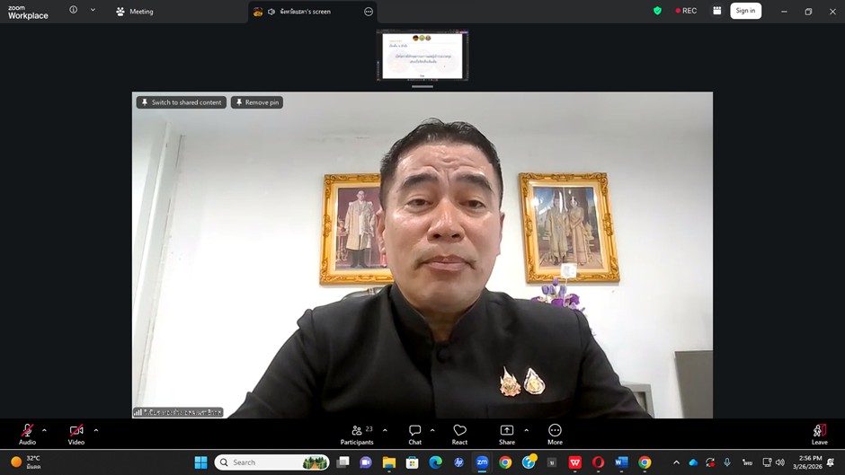Screen dimensions: 845x475
Task: Unmute the microphone Audio button
Action: [28, 433]
